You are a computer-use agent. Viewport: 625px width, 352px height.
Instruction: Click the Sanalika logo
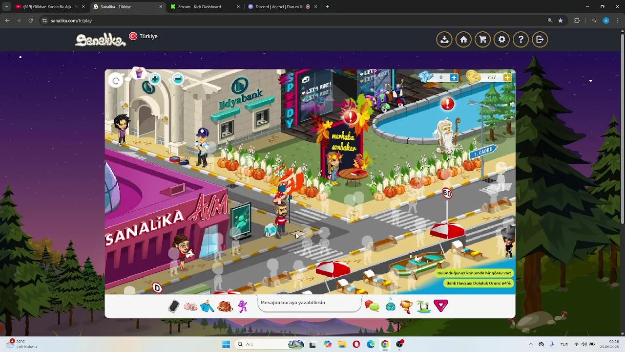click(101, 40)
